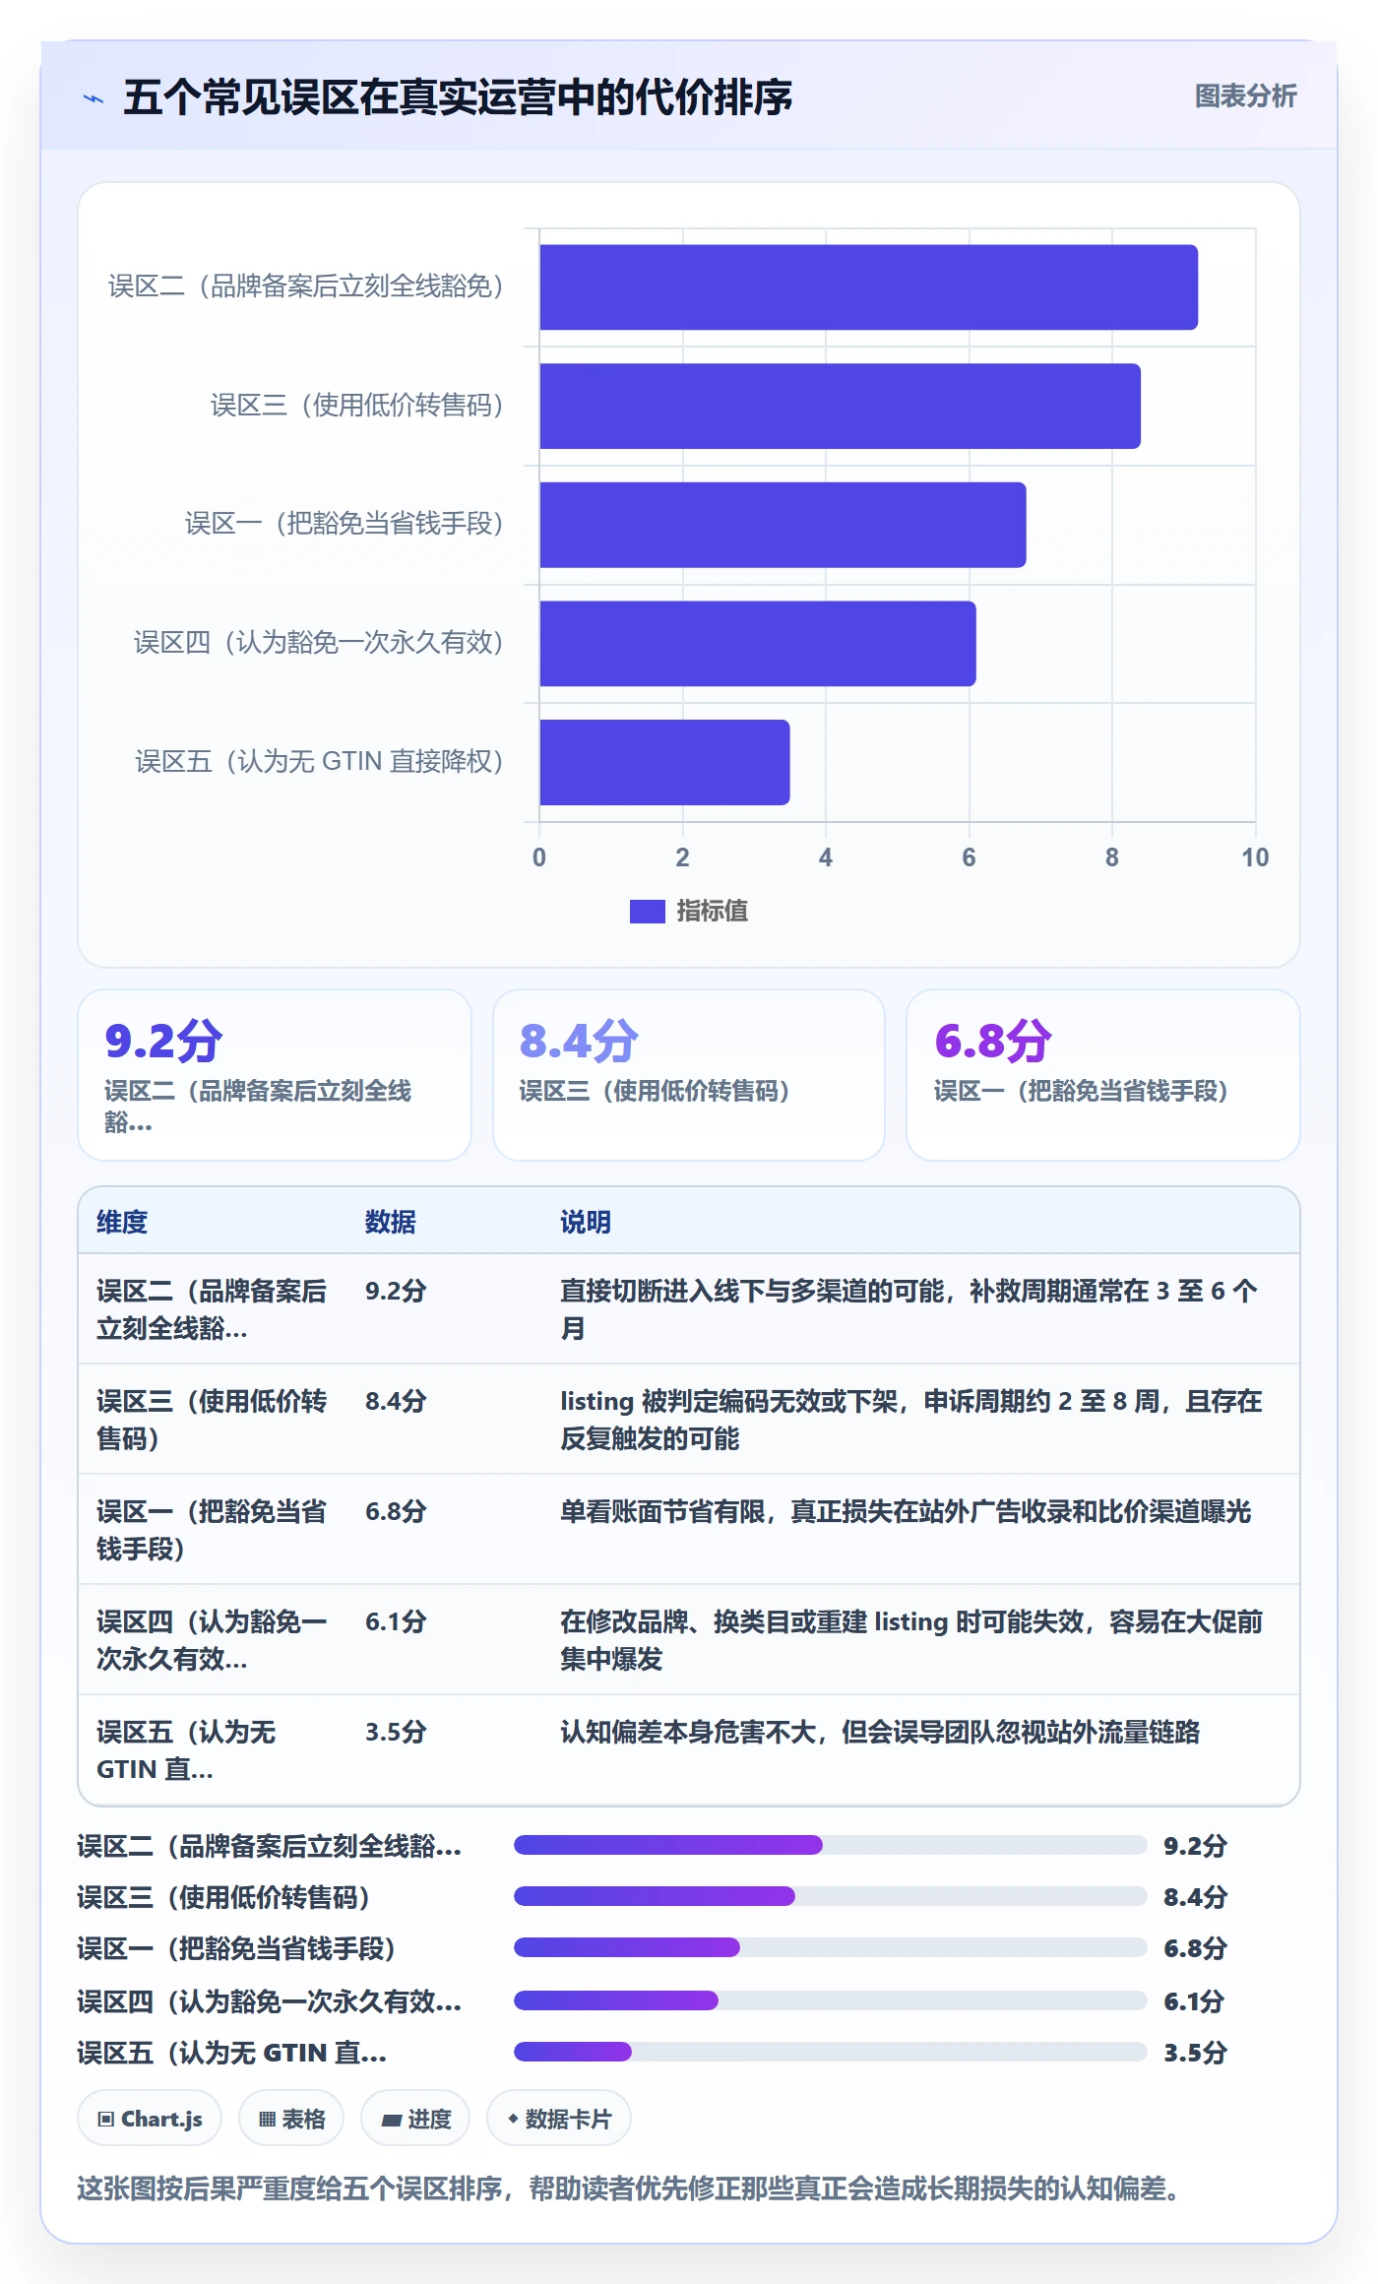
Task: Select the 进度 tag
Action: pos(415,2119)
